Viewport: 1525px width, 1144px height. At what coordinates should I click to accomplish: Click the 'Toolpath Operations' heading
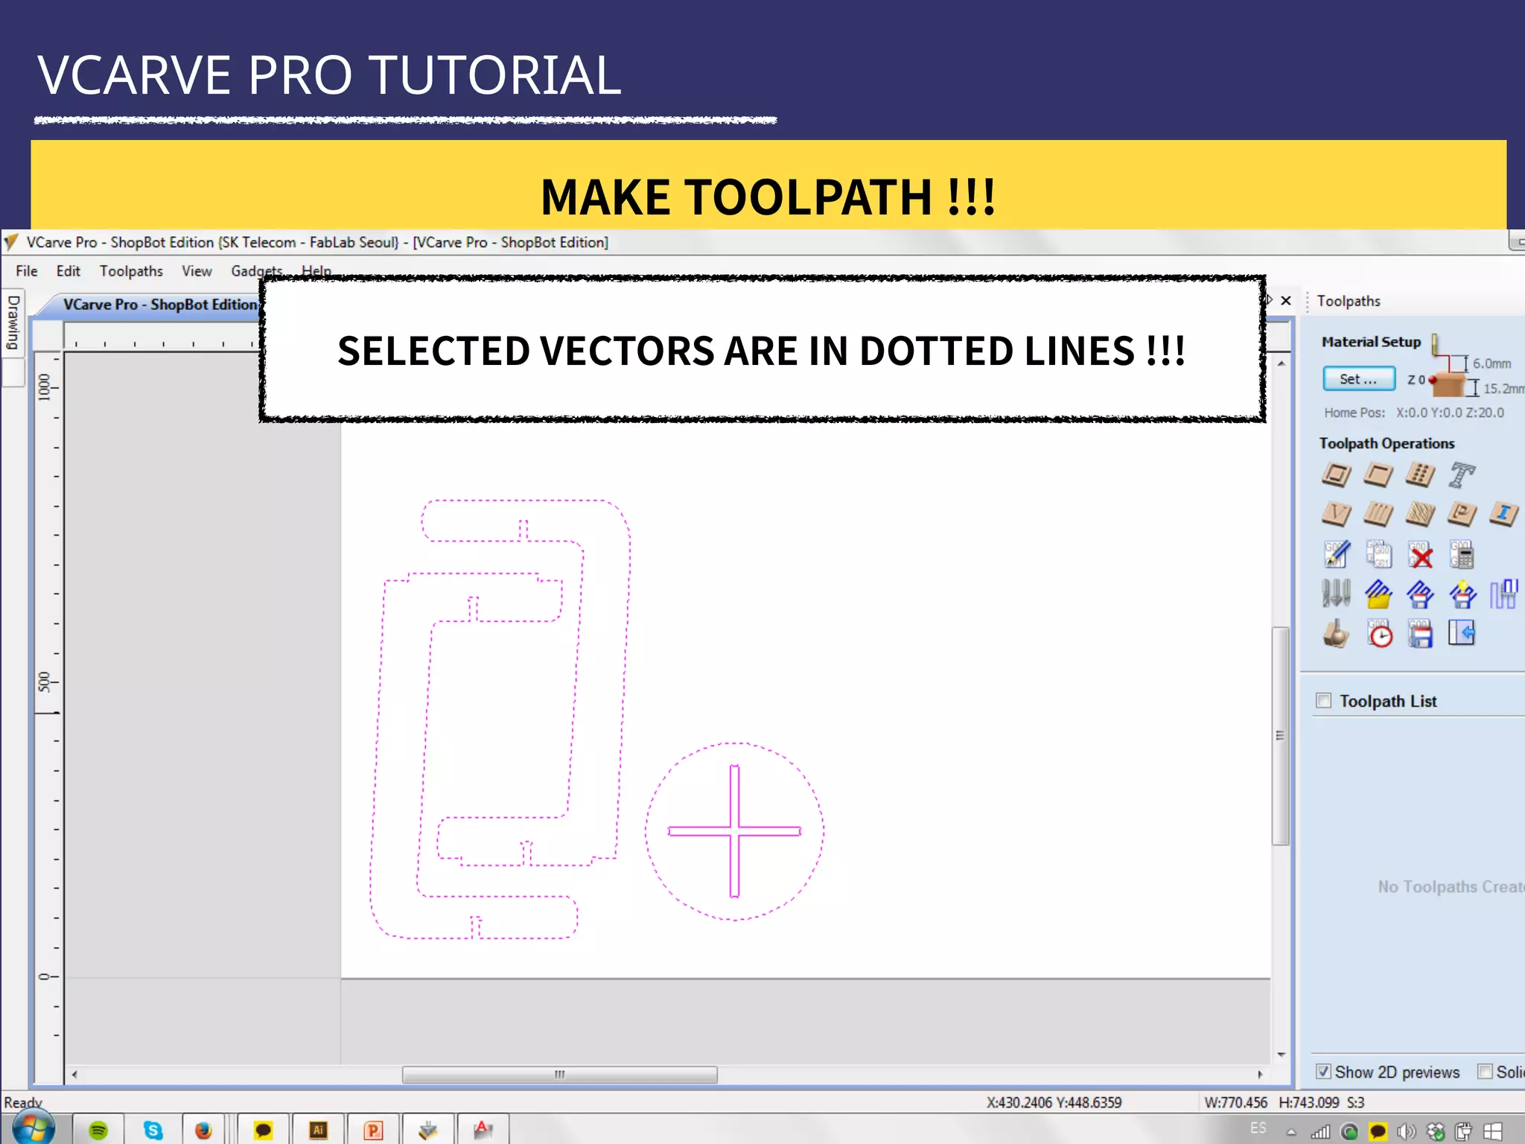(1386, 444)
